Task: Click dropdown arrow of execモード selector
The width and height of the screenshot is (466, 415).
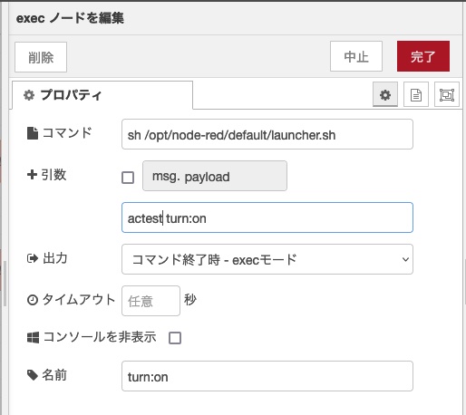Action: (x=405, y=259)
